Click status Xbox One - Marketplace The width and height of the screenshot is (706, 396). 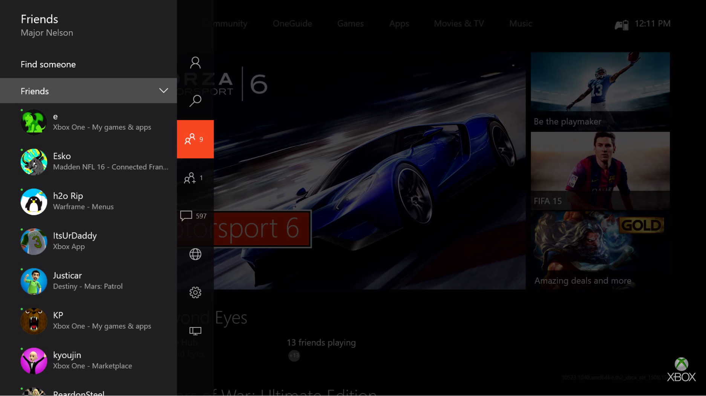pyautogui.click(x=92, y=366)
